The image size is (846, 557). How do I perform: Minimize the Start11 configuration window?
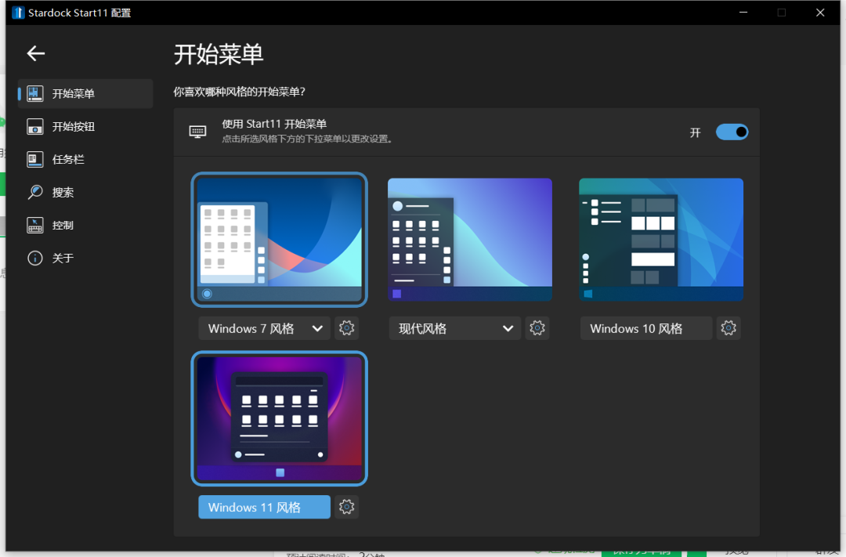pos(743,13)
